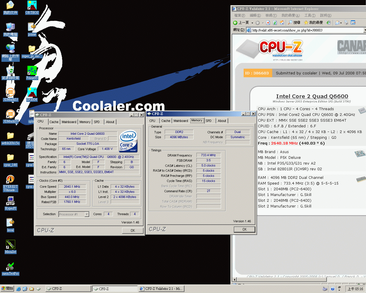
Task: Open the 編輯(E) menu in Internet Explorer
Action: click(x=255, y=15)
